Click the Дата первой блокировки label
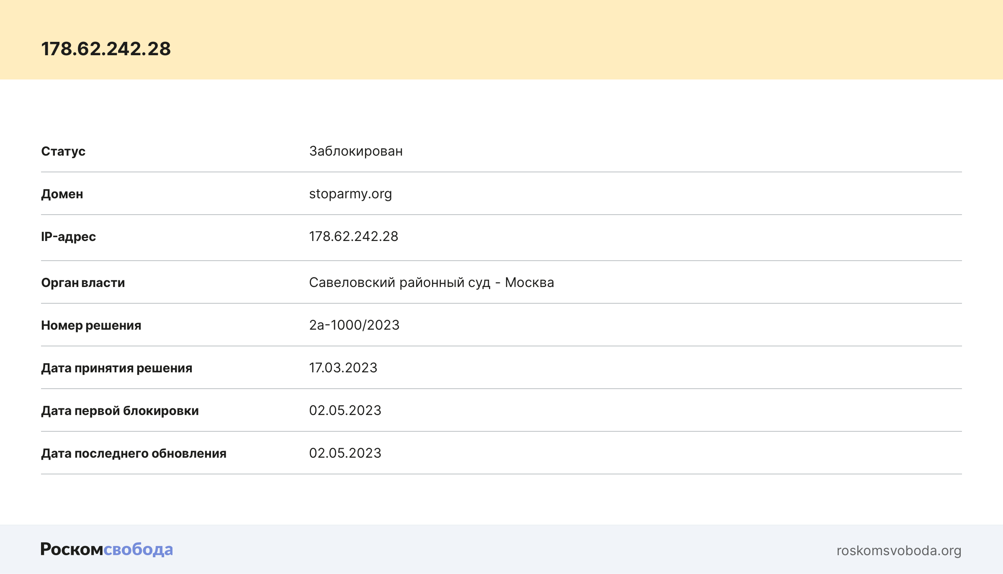The image size is (1003, 574). click(x=120, y=411)
